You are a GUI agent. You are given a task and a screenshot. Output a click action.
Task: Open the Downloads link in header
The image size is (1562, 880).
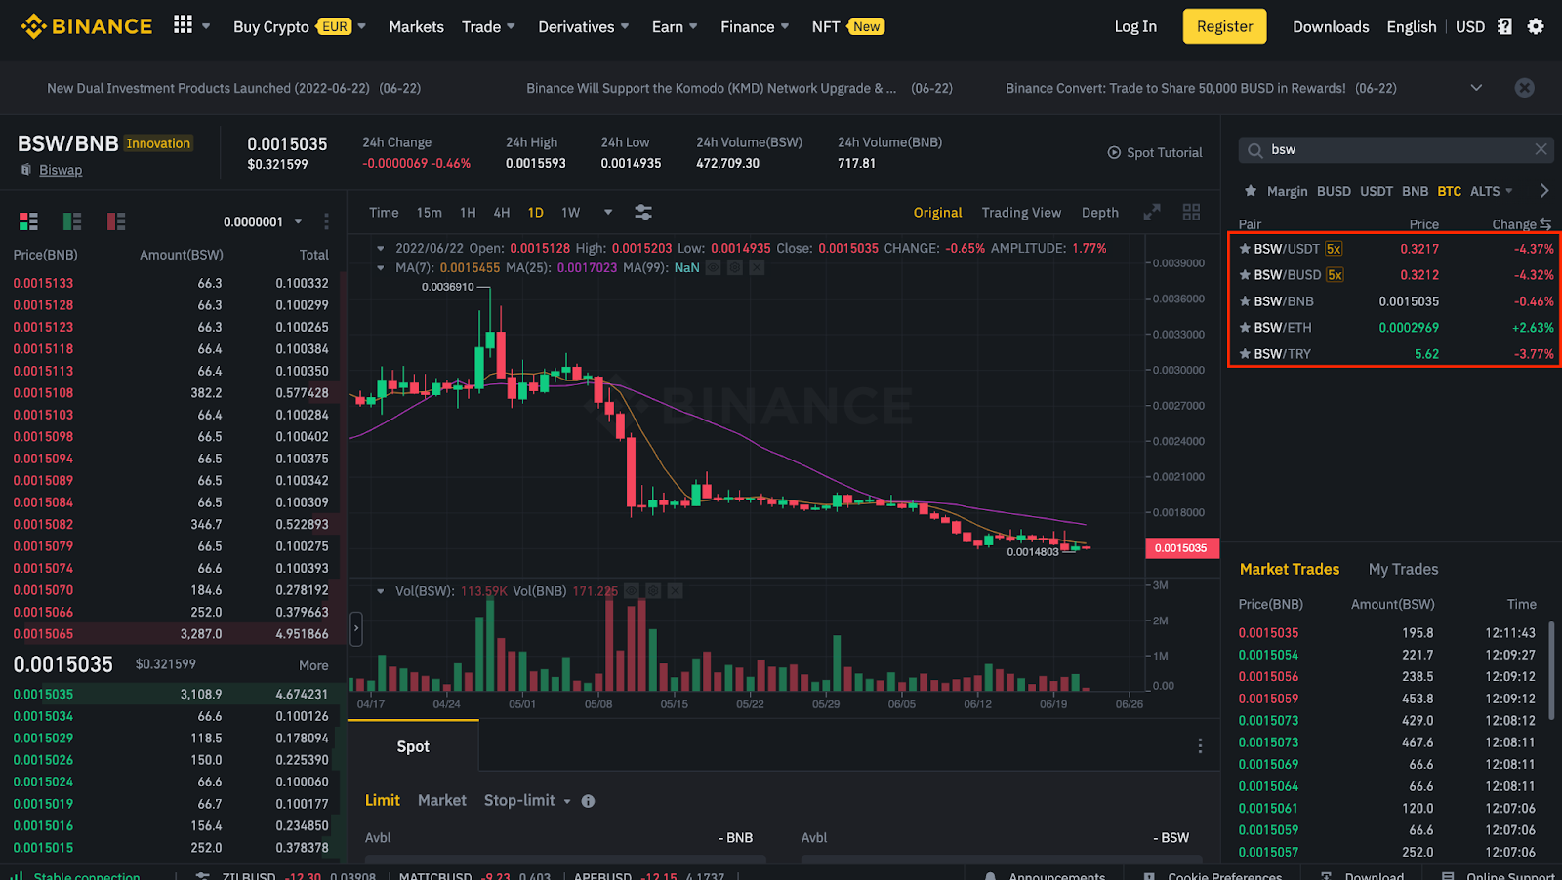(1331, 26)
